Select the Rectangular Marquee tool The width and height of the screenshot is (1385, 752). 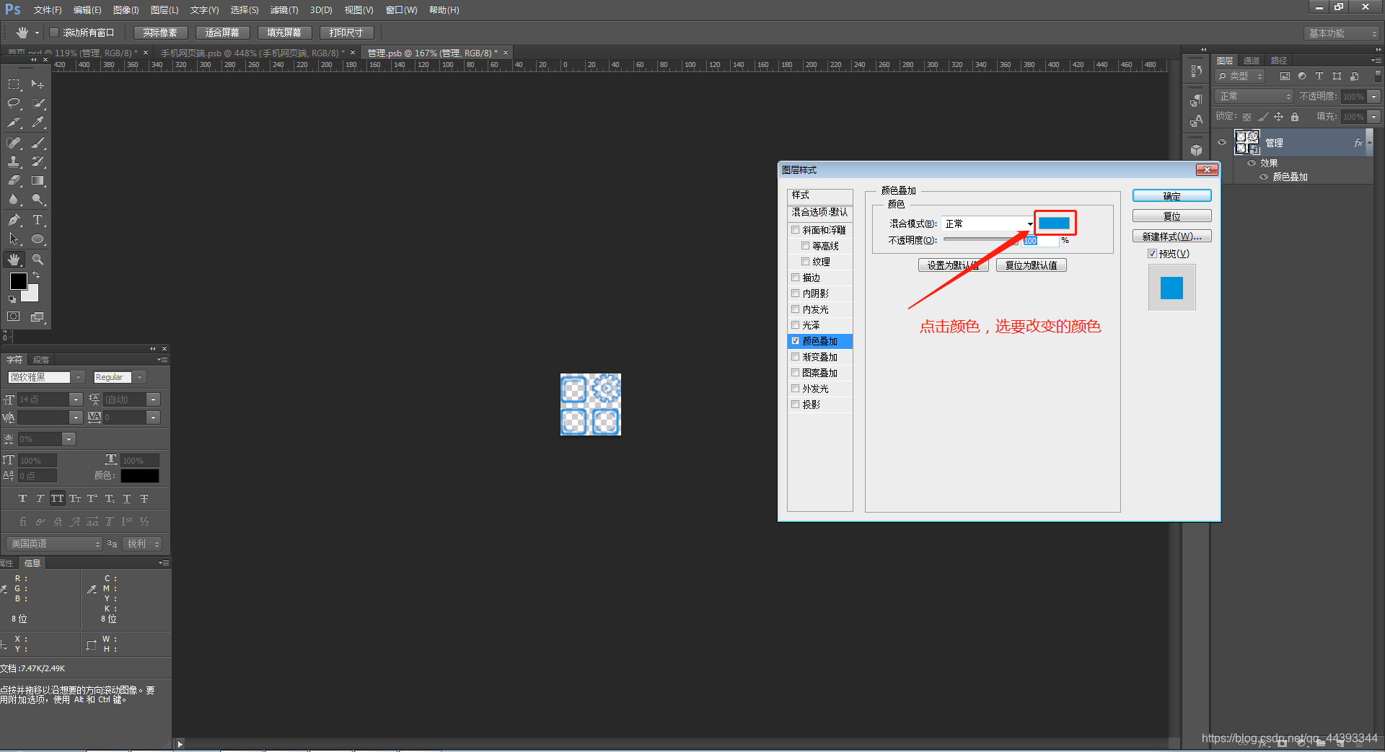pos(14,84)
